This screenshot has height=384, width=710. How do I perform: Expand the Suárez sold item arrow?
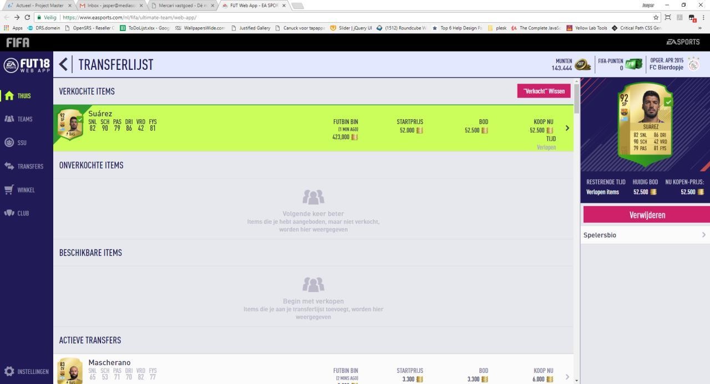567,128
